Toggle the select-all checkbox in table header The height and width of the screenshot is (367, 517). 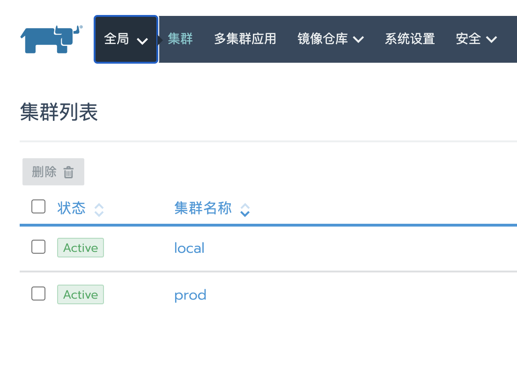pyautogui.click(x=38, y=206)
